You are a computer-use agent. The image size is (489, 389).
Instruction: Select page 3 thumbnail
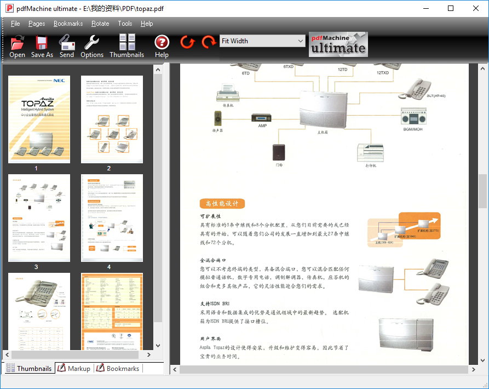click(x=39, y=218)
